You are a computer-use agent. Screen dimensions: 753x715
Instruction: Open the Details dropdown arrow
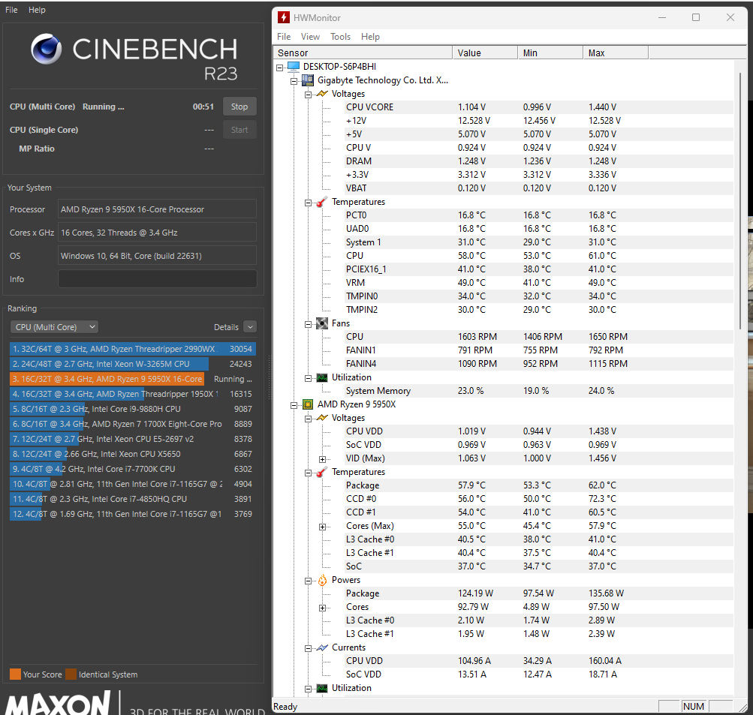250,327
